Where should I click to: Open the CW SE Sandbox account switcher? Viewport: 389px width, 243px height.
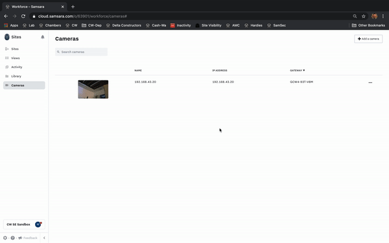24,224
